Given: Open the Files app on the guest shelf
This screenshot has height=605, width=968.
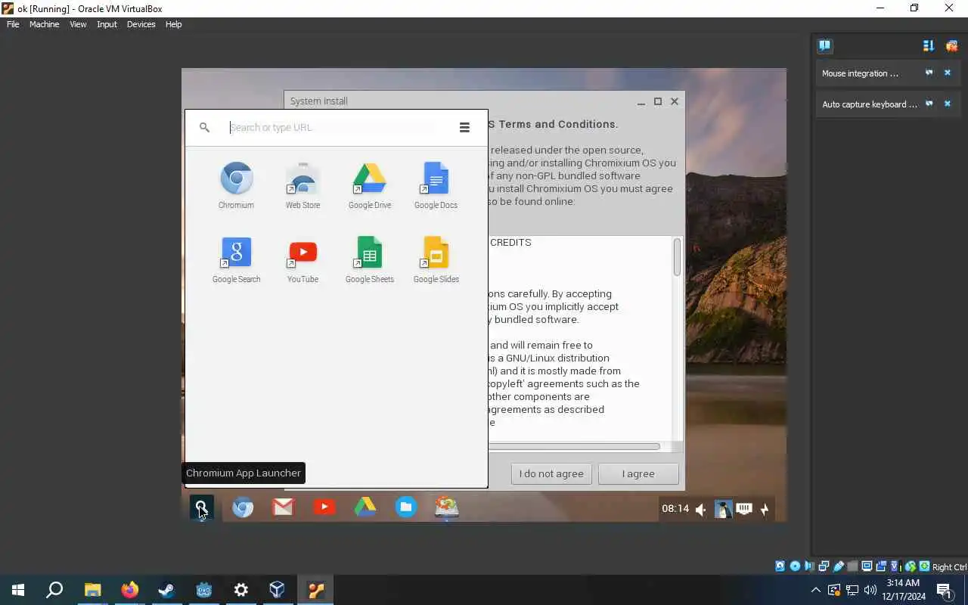Looking at the screenshot, I should click(406, 507).
